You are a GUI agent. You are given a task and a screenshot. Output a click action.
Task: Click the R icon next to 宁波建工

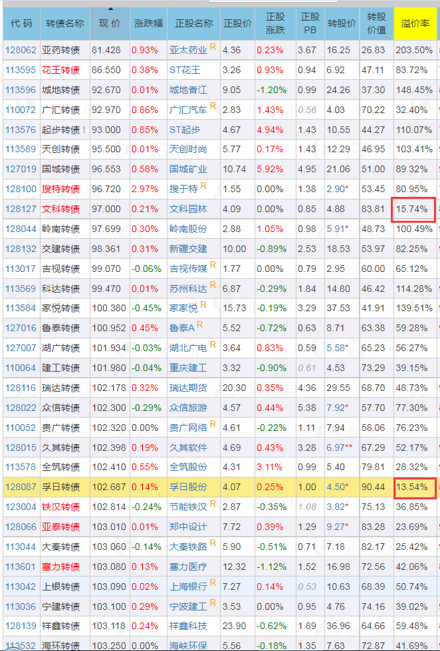click(x=213, y=603)
